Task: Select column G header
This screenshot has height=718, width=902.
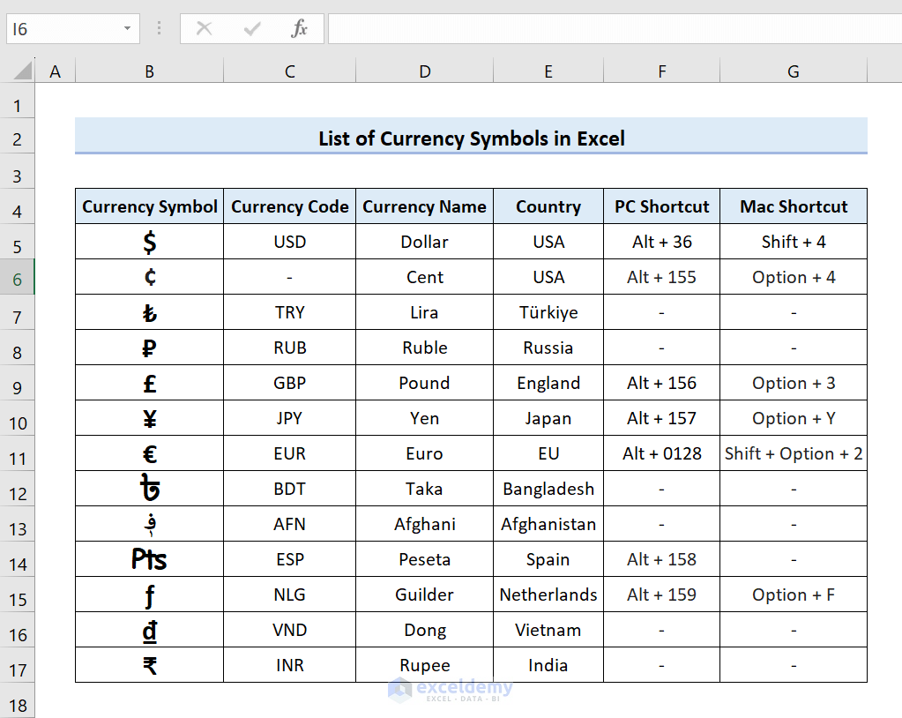Action: [793, 71]
